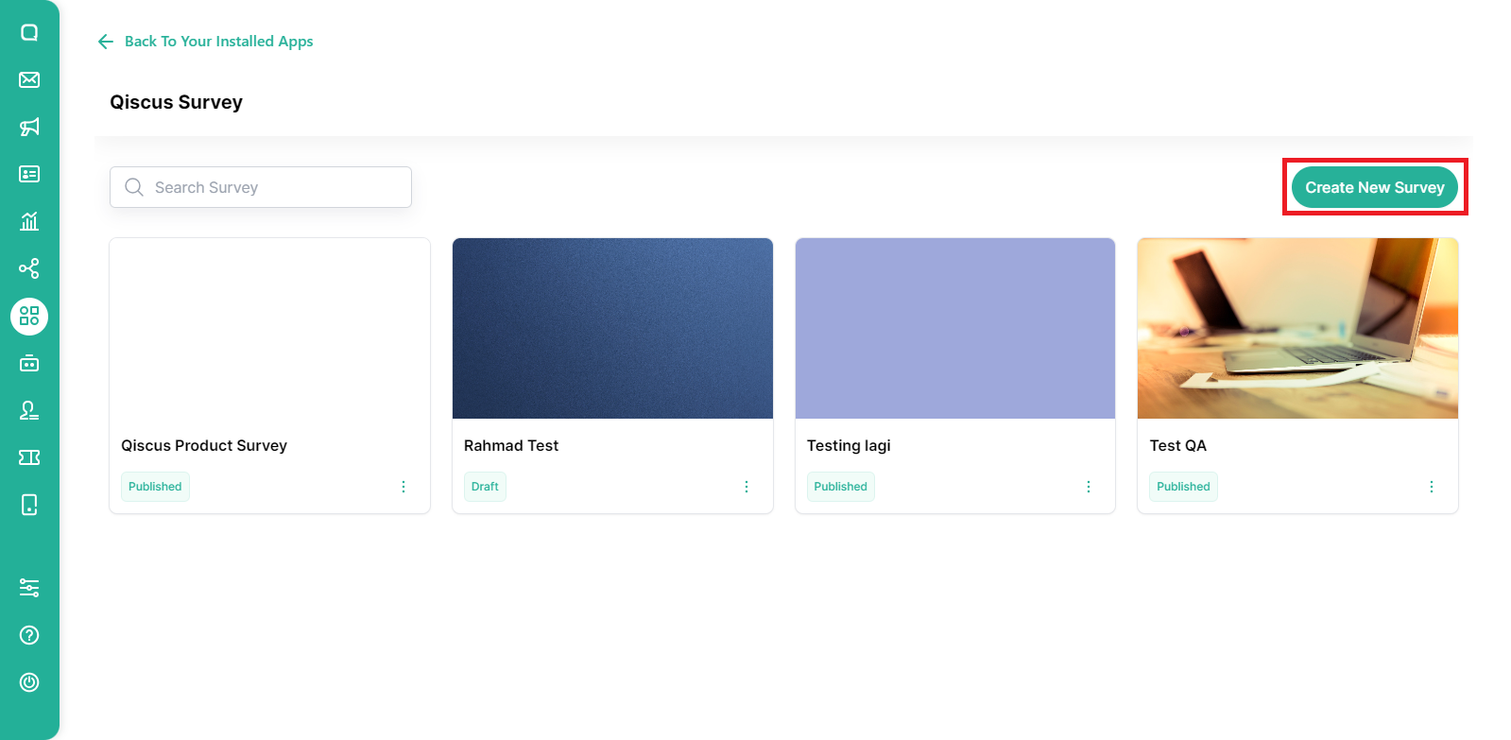
Task: Select the apps grid sidebar icon
Action: tap(29, 316)
